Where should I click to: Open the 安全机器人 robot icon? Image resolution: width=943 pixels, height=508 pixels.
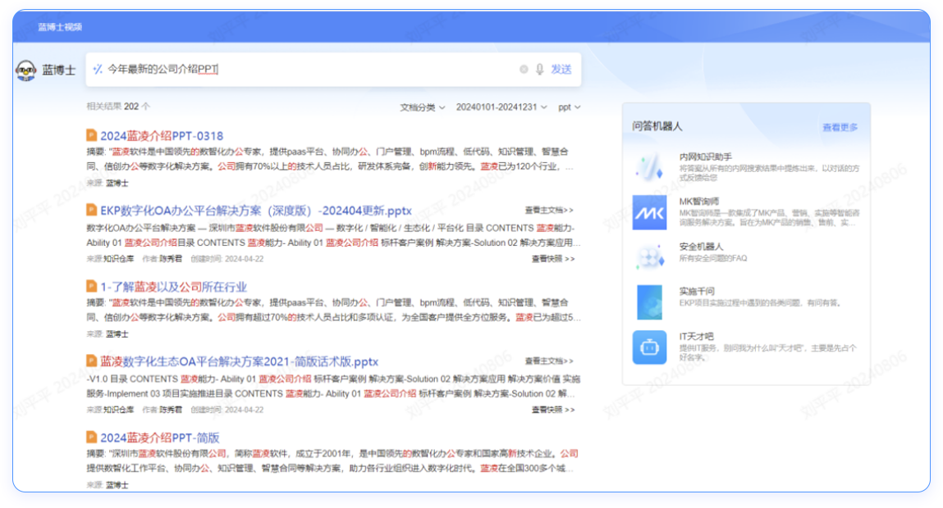649,257
